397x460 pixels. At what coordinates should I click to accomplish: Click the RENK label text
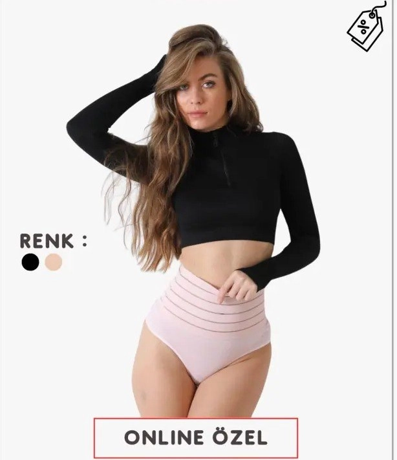[x=47, y=241]
